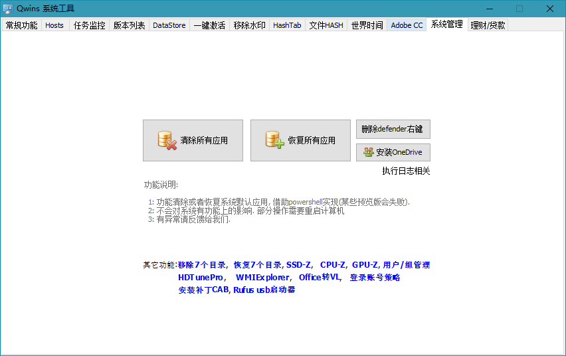Viewport: 566px width, 356px height.
Task: Open the 世界时间 tab
Action: 367,25
